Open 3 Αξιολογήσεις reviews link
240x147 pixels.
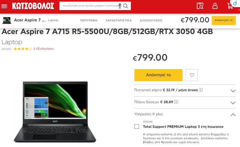click(44, 49)
